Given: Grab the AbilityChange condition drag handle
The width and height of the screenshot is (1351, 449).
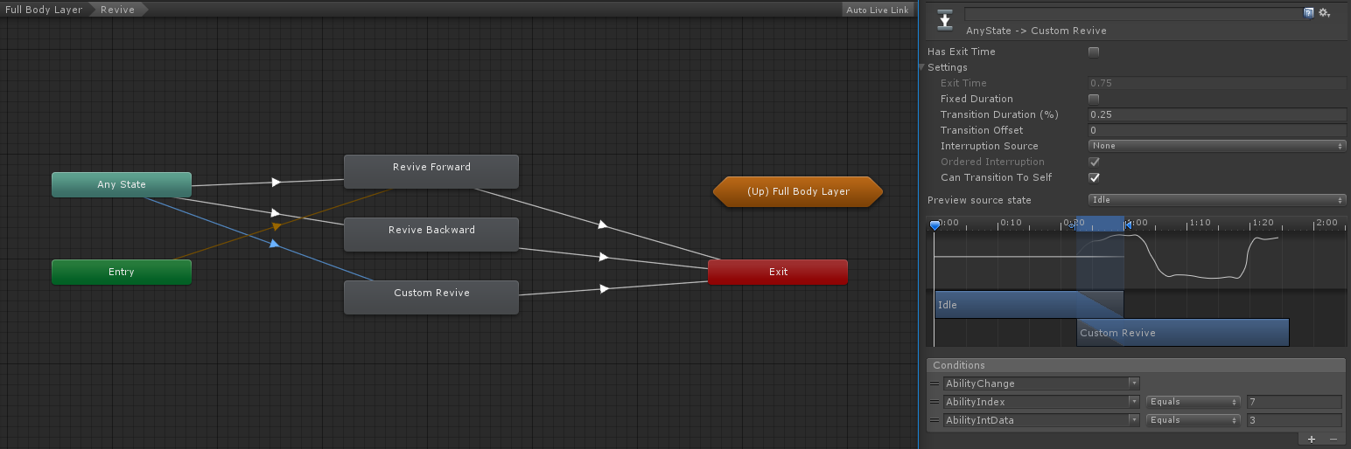Looking at the screenshot, I should [x=934, y=383].
